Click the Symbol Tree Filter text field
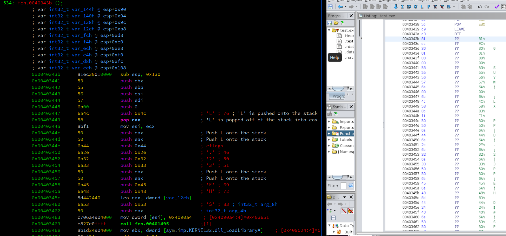 pyautogui.click(x=343, y=186)
